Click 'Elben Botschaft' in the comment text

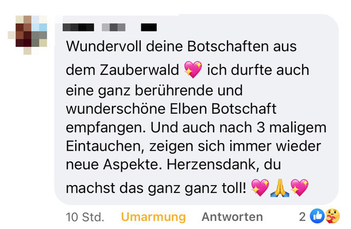pyautogui.click(x=223, y=109)
